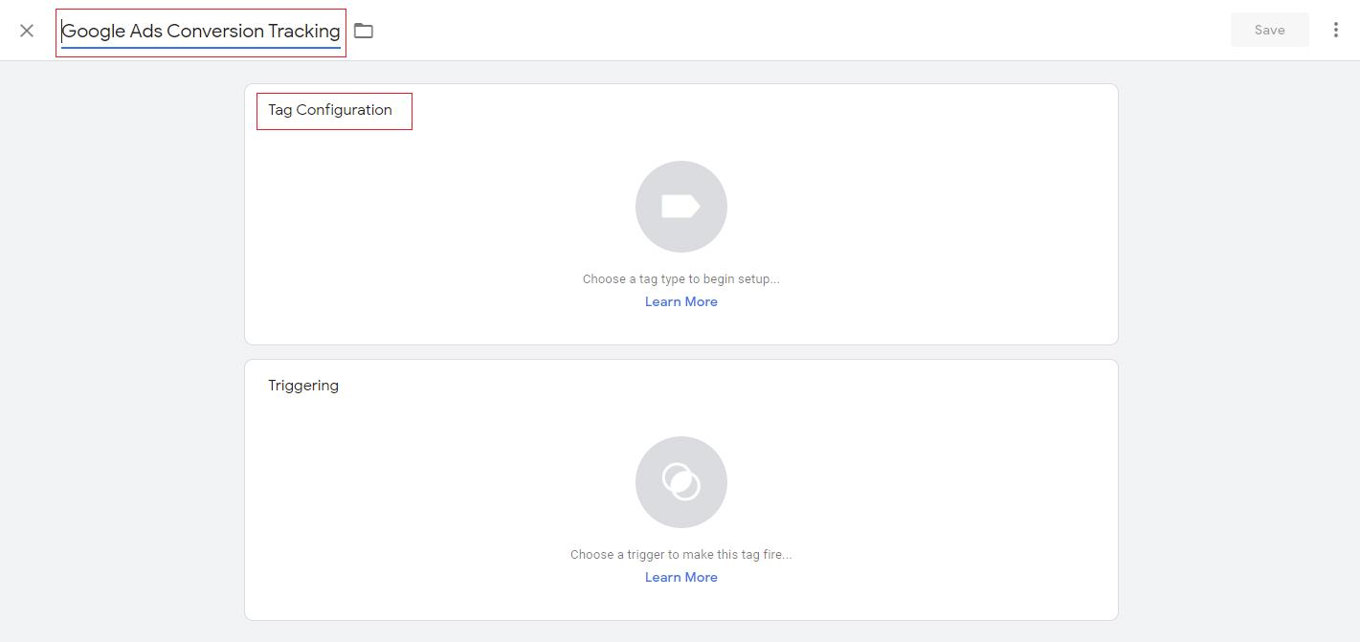Open Learn More under Tag Configuration
This screenshot has width=1360, height=642.
click(680, 302)
